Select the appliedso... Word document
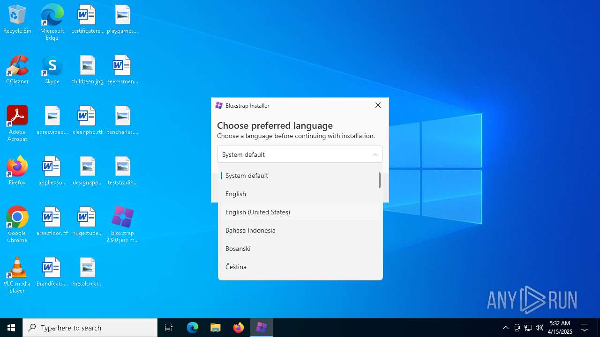 pos(52,171)
